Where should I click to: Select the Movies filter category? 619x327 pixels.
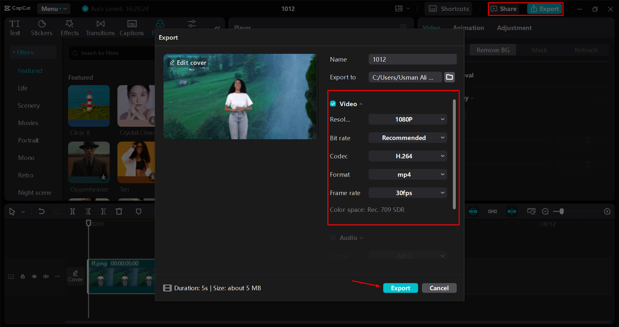click(28, 123)
